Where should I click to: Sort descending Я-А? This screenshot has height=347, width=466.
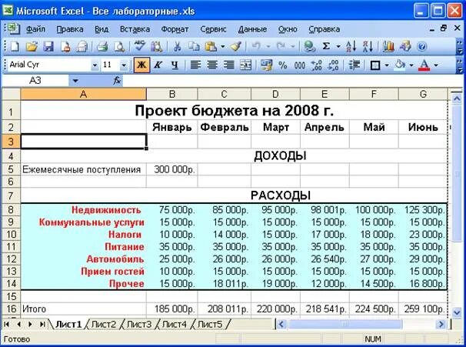click(x=368, y=47)
